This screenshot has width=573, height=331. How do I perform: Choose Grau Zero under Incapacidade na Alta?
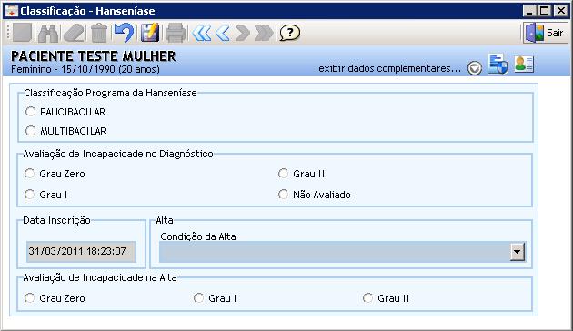pyautogui.click(x=29, y=298)
